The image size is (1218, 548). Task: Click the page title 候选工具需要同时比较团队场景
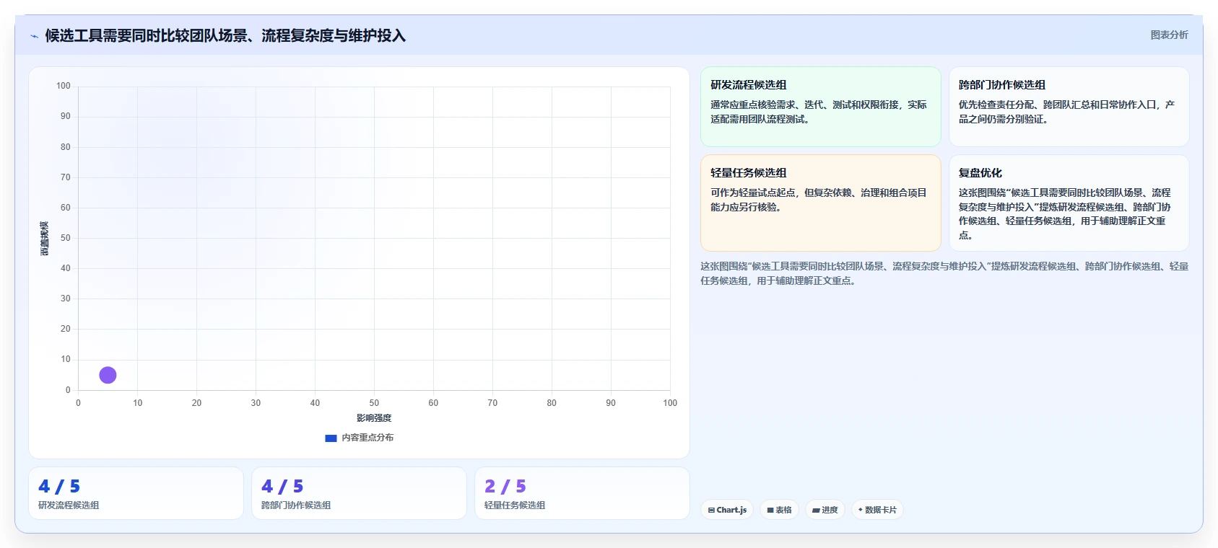pyautogui.click(x=225, y=35)
